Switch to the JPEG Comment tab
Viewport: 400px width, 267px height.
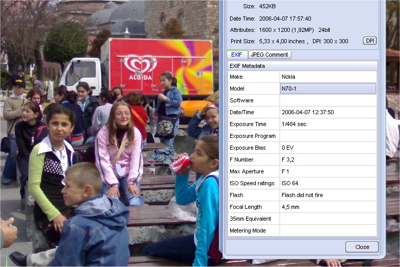(269, 55)
